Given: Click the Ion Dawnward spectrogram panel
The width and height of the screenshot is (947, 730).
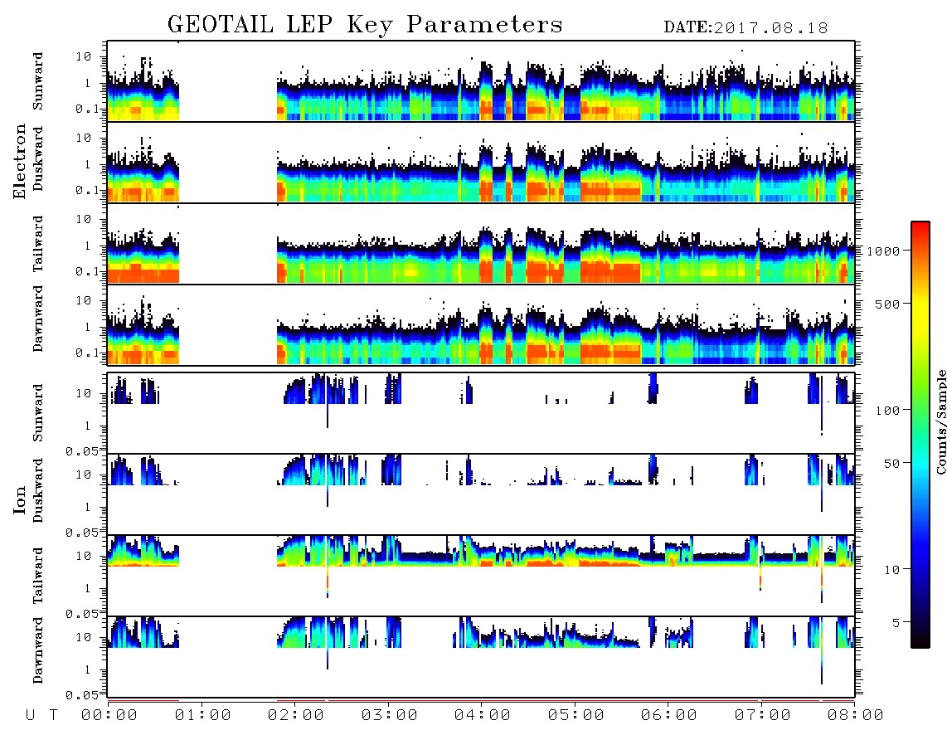Looking at the screenshot, I should [481, 657].
